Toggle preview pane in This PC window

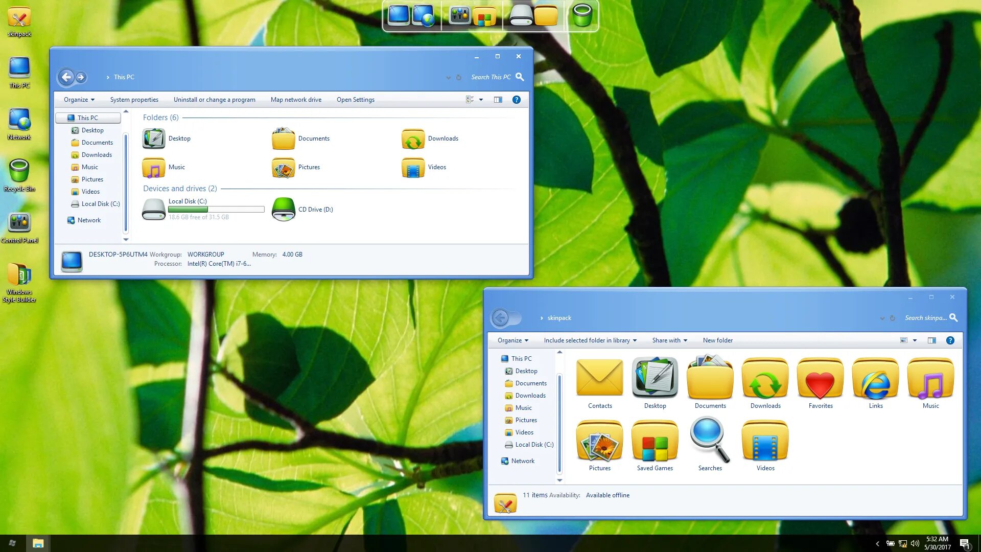tap(498, 100)
